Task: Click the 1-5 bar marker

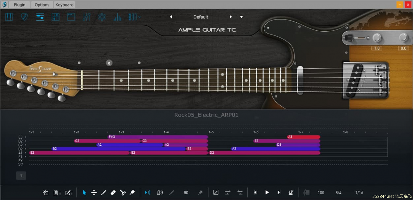Action: coord(211,132)
